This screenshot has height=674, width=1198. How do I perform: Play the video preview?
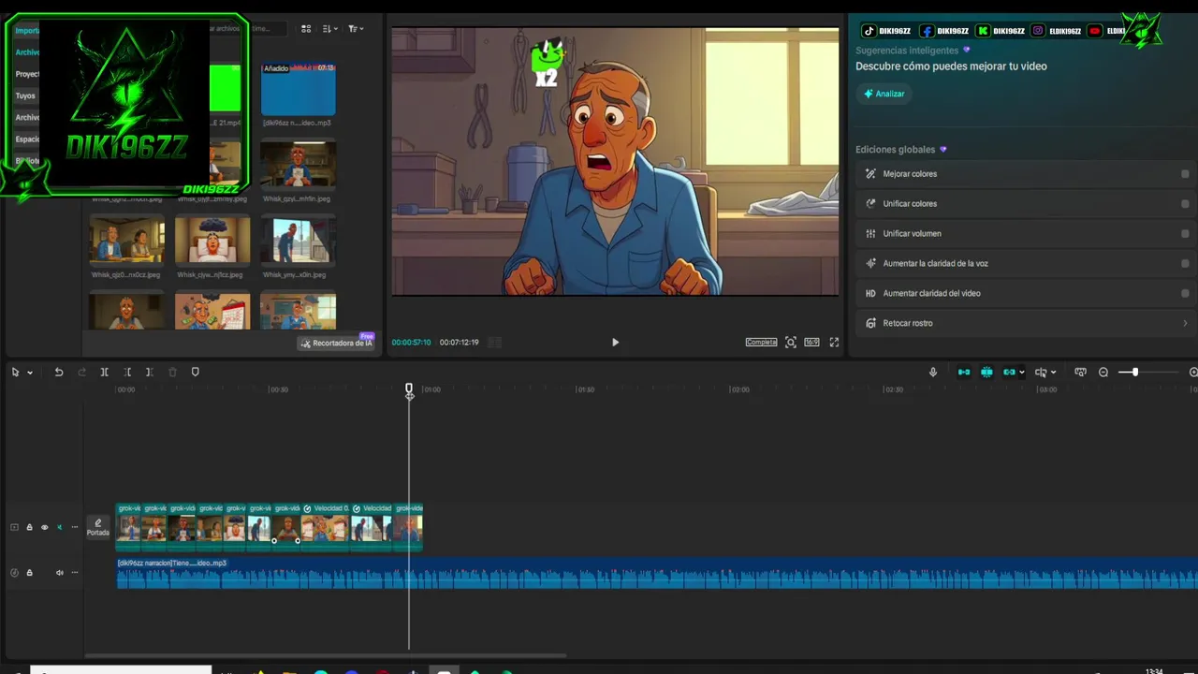615,342
